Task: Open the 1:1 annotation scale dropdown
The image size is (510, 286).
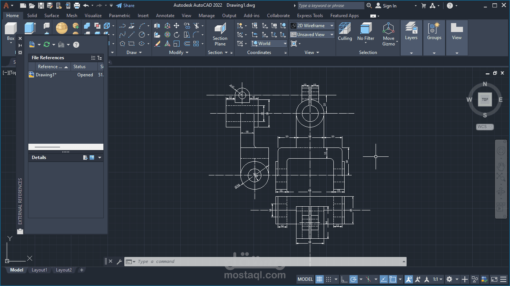Action: (438, 279)
